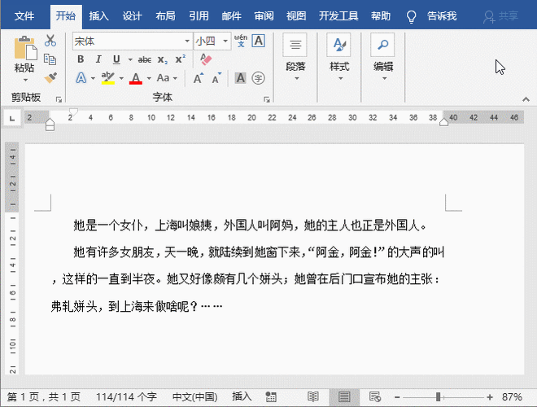Toggle Insert/Overtype mode in status bar

click(242, 396)
